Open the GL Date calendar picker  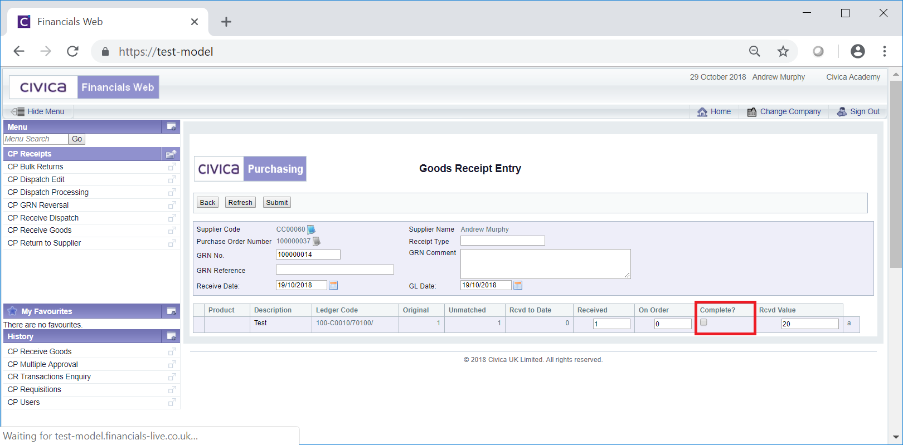pos(518,285)
